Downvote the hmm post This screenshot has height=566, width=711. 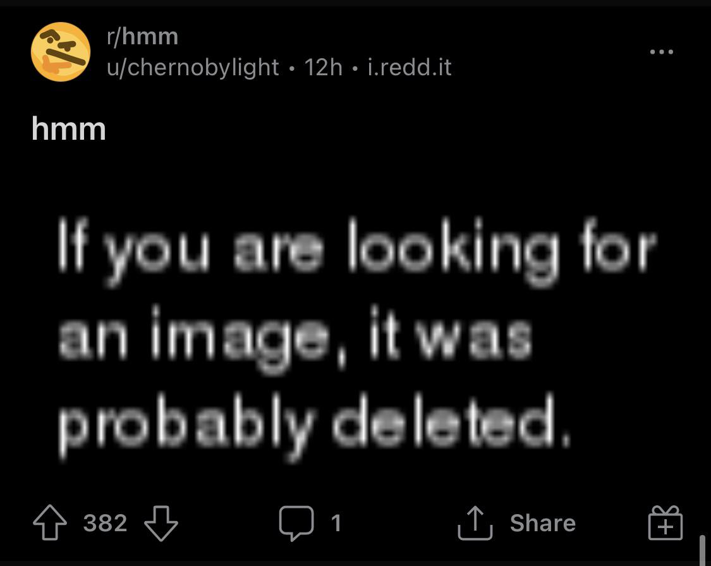coord(161,524)
